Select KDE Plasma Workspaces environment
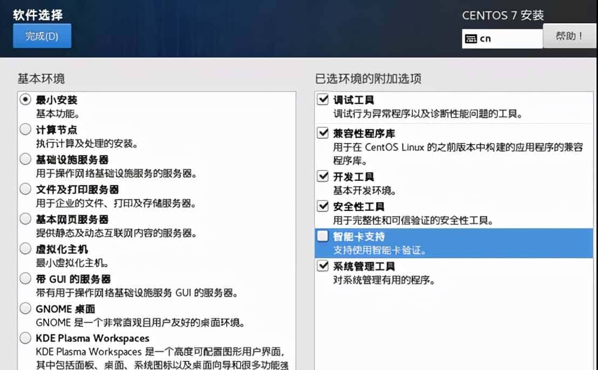The image size is (598, 370). point(24,338)
